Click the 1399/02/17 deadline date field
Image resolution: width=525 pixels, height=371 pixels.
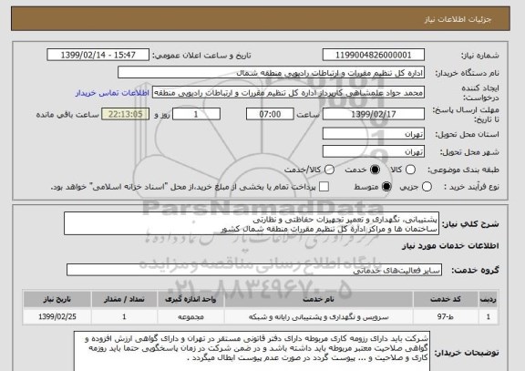tap(374, 114)
